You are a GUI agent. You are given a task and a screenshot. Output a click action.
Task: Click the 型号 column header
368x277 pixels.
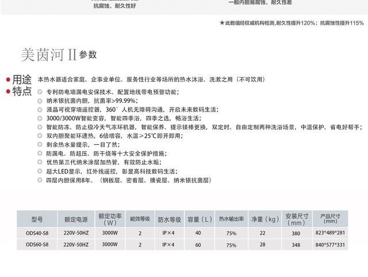click(37, 219)
